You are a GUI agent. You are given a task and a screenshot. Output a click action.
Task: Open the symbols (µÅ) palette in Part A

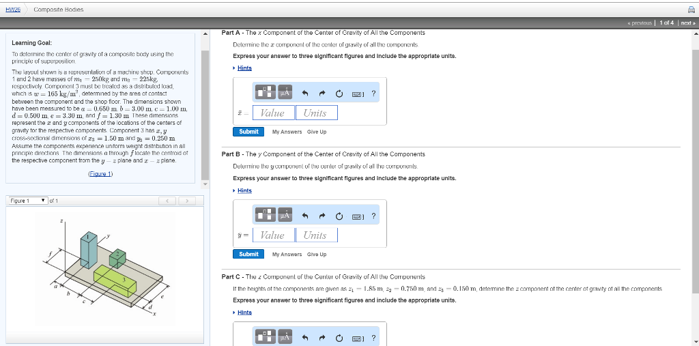coord(285,93)
